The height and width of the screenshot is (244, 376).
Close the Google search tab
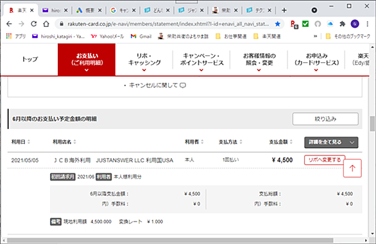[134, 10]
